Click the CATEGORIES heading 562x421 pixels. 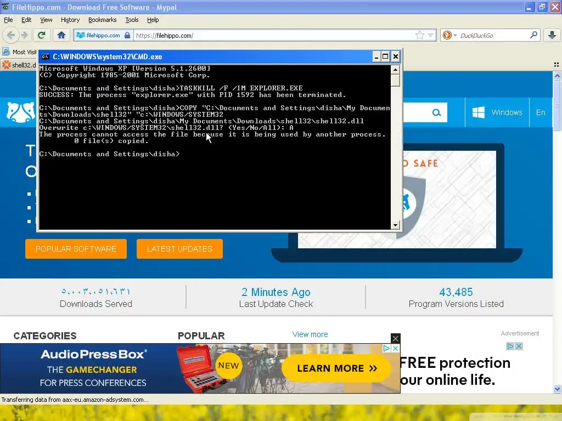click(45, 336)
